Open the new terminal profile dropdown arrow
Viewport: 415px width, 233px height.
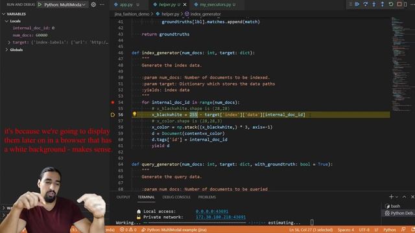click(x=397, y=197)
